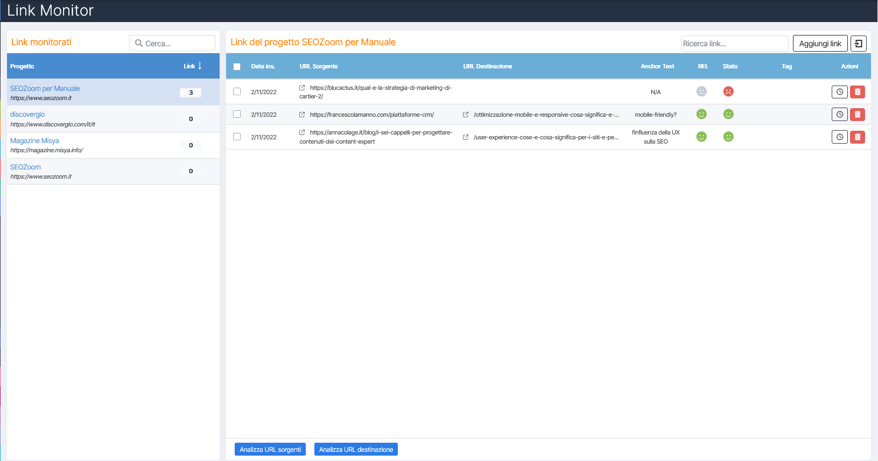
Task: Click the red sad Stato face for blucactus.it
Action: click(x=728, y=91)
